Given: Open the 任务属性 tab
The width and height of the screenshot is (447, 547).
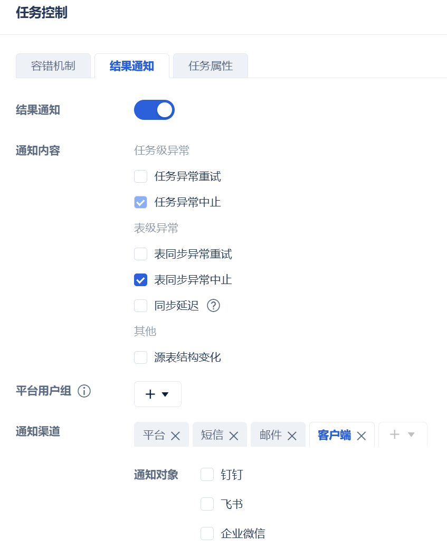Looking at the screenshot, I should pyautogui.click(x=211, y=66).
